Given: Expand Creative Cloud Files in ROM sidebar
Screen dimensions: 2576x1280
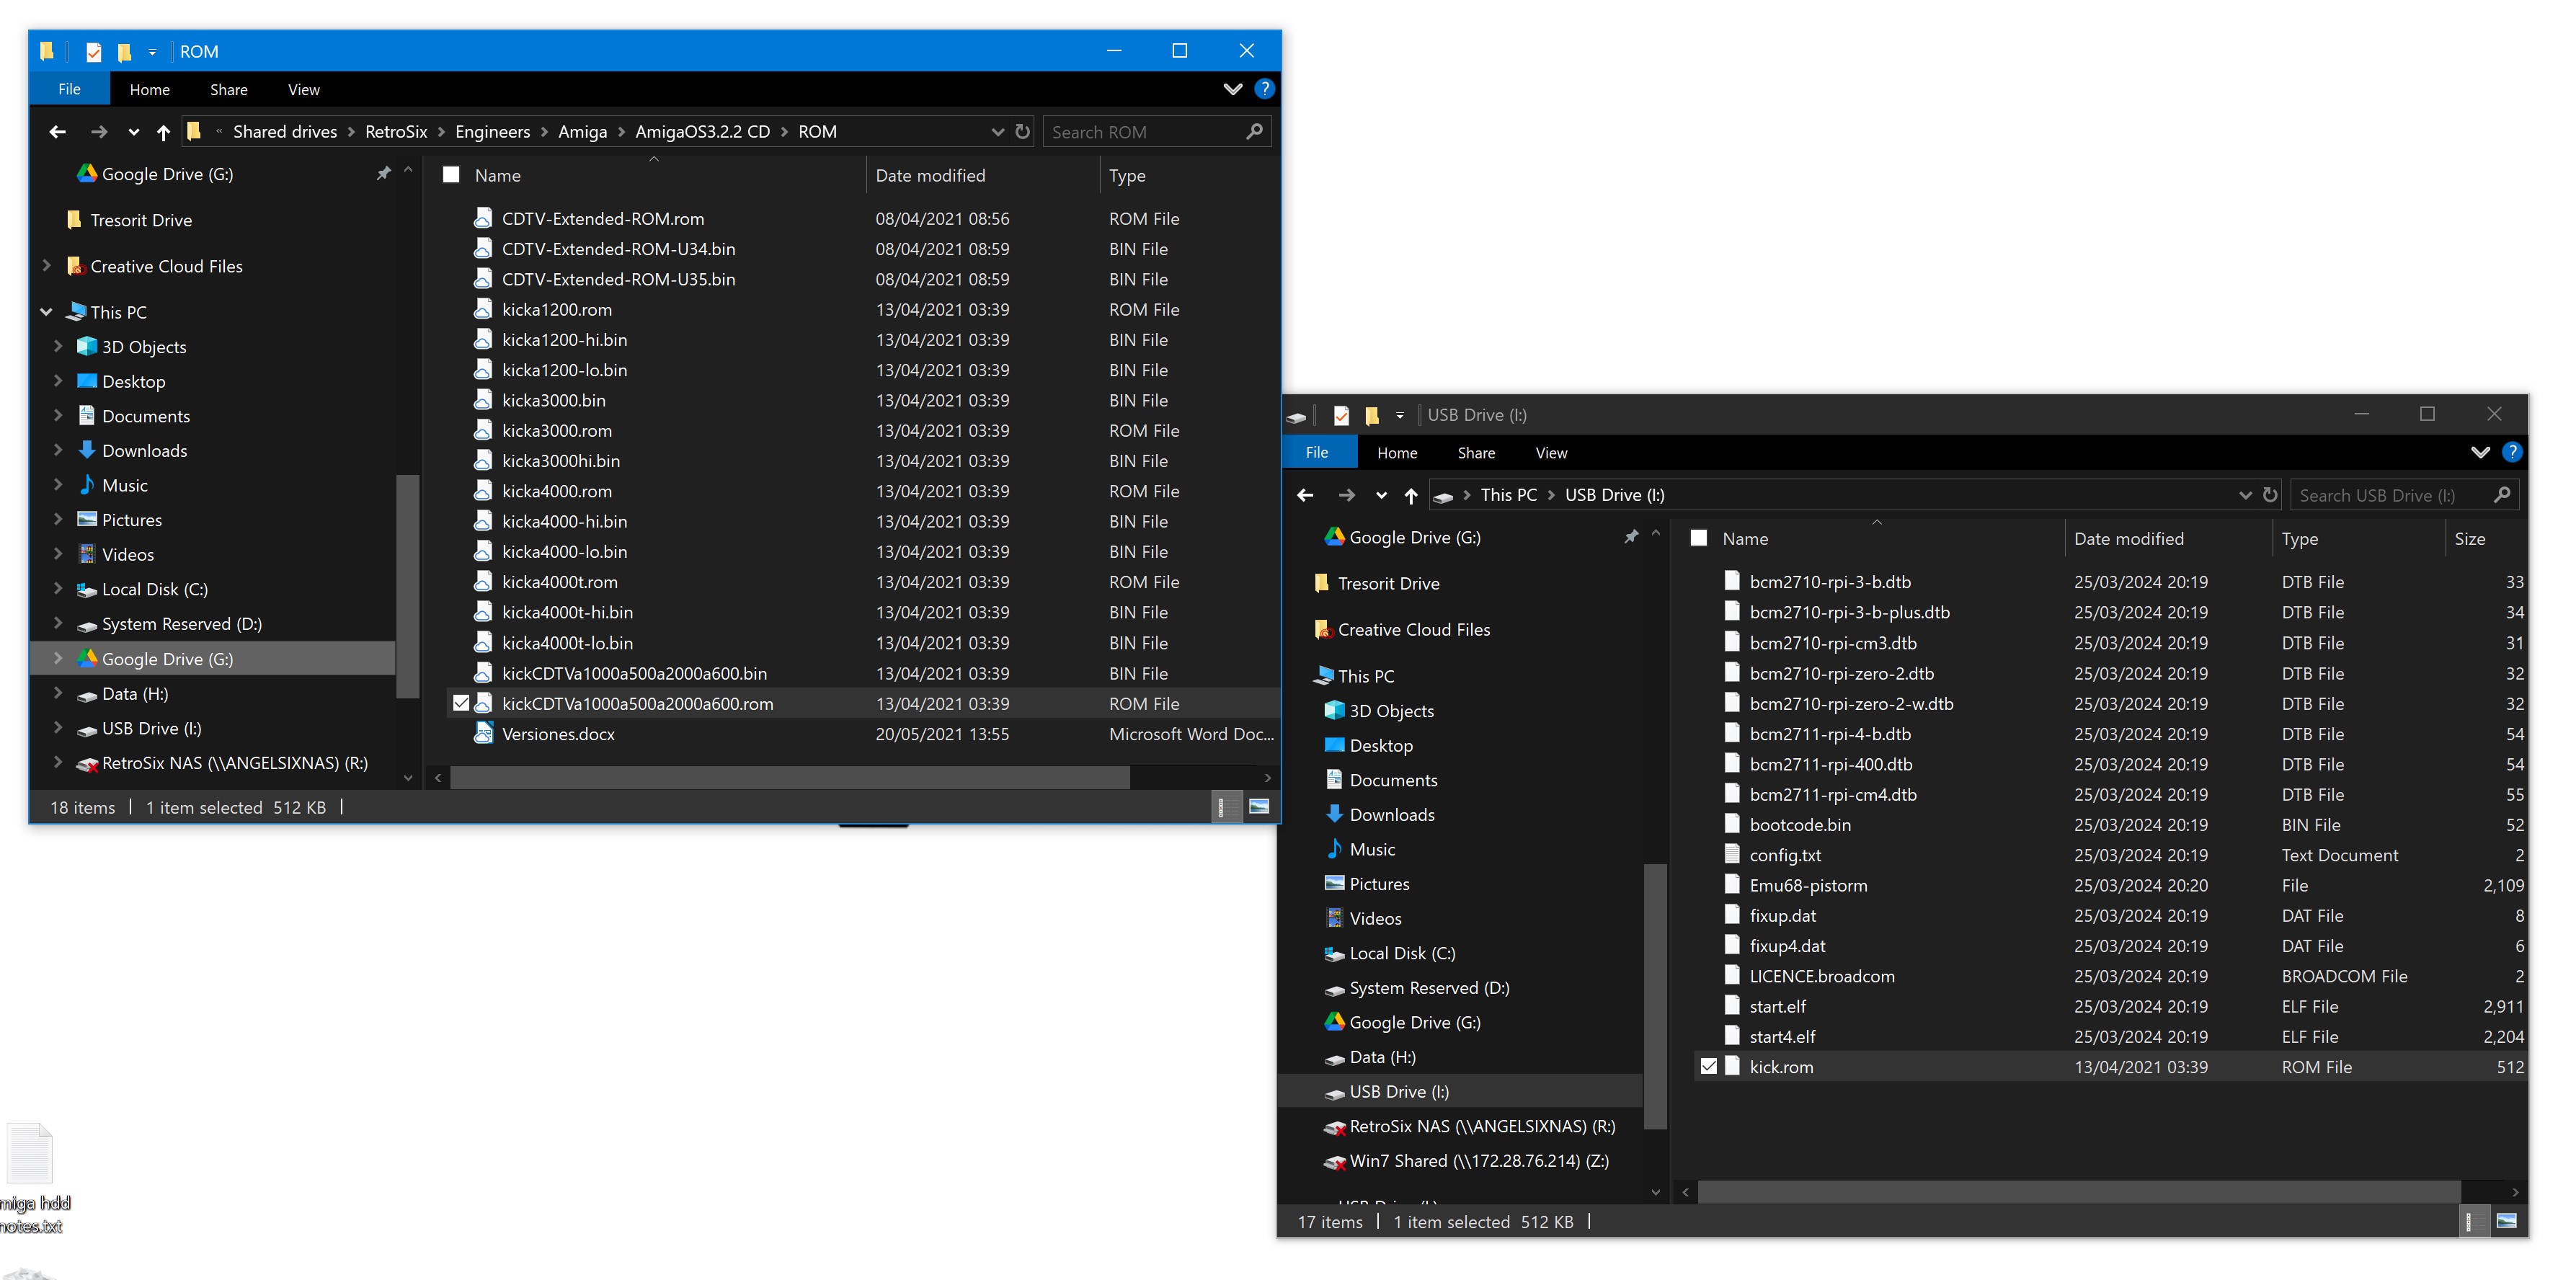Looking at the screenshot, I should coord(47,266).
